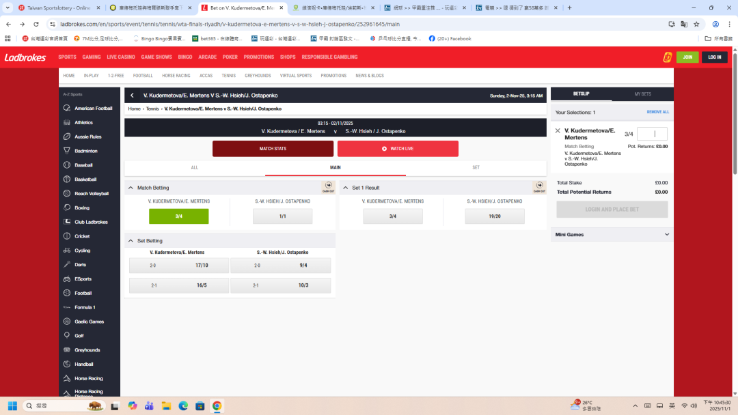This screenshot has height=415, width=738.
Task: Collapse the Set Betting section
Action: tap(131, 241)
